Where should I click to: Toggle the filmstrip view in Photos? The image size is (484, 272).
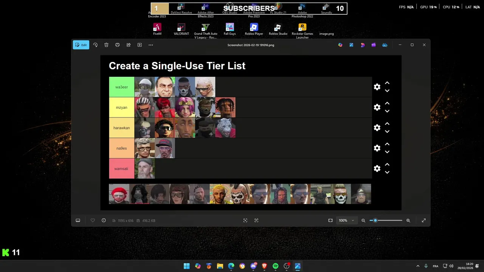pyautogui.click(x=78, y=221)
